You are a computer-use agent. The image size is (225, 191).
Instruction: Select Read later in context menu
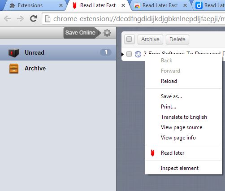point(184,153)
